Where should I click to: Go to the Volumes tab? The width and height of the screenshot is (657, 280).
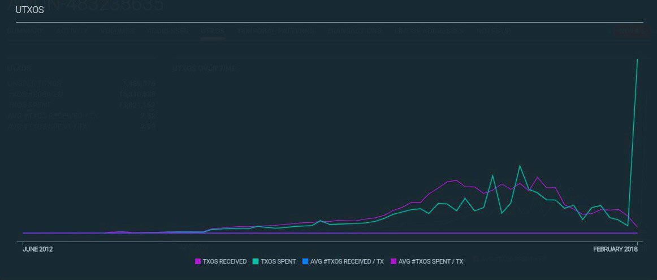click(x=117, y=31)
